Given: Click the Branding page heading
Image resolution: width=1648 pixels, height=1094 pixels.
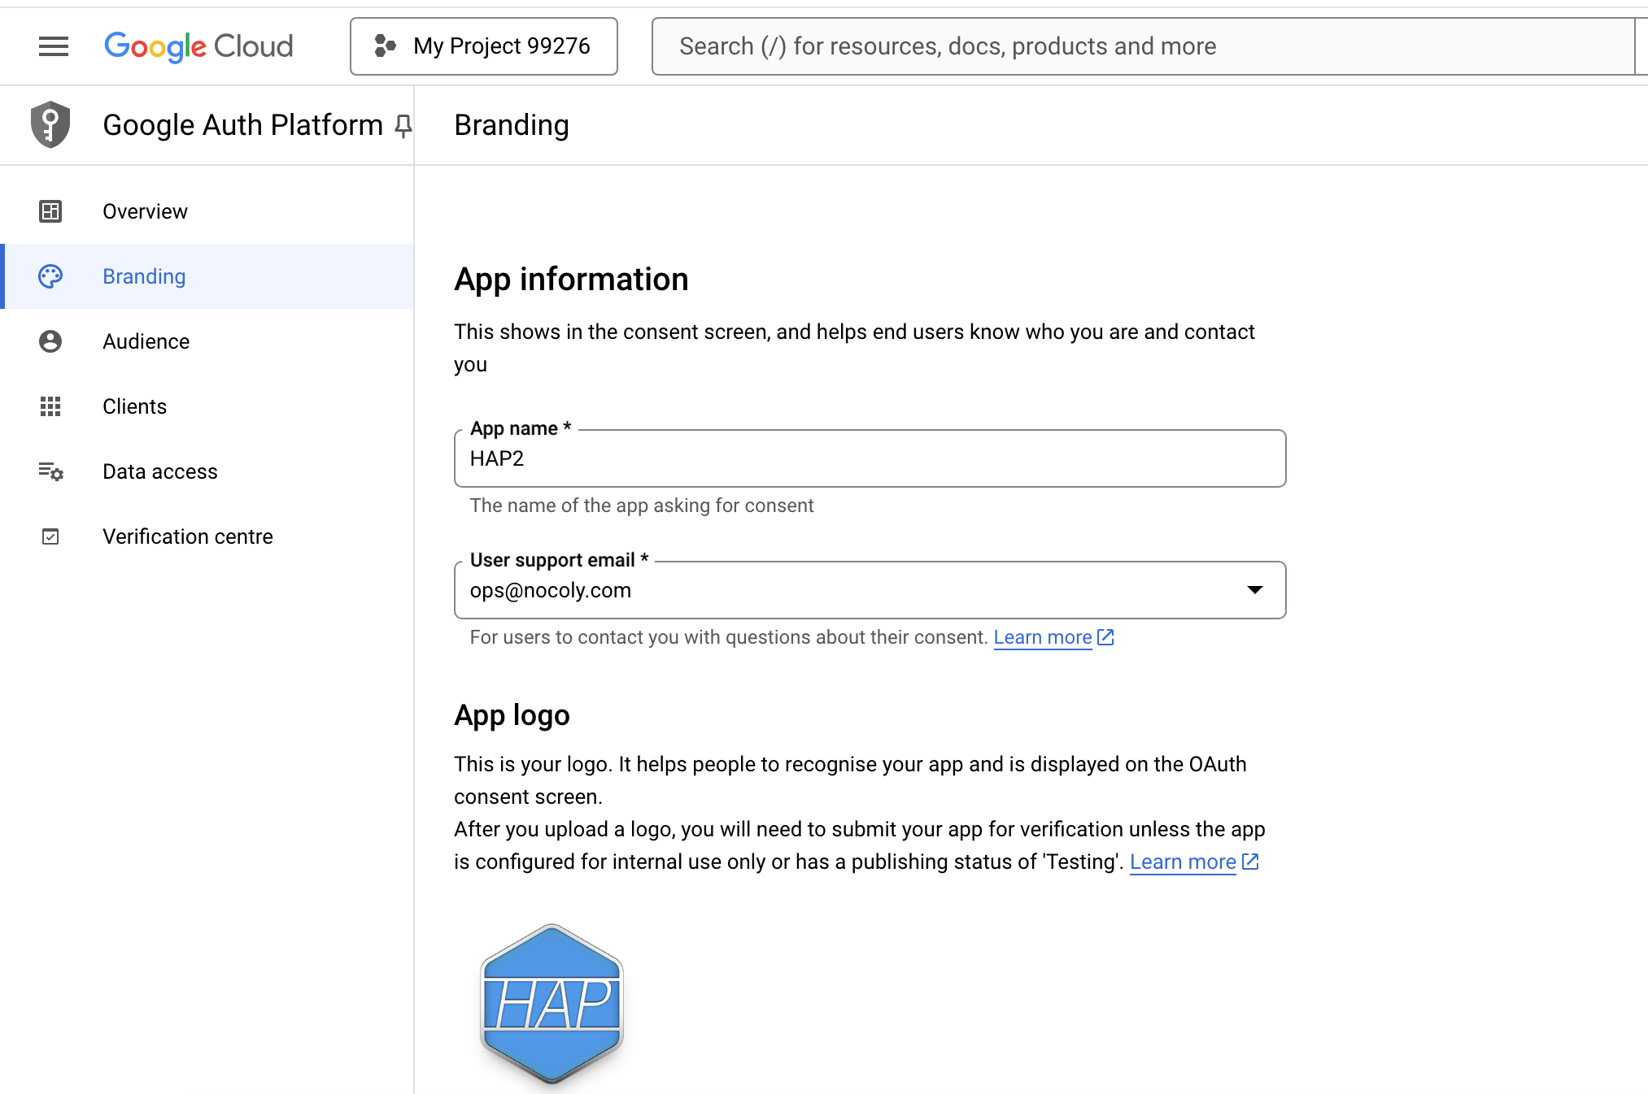Looking at the screenshot, I should [x=512, y=125].
